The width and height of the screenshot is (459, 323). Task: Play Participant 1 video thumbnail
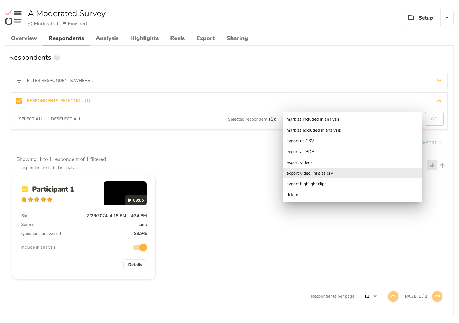pyautogui.click(x=125, y=193)
